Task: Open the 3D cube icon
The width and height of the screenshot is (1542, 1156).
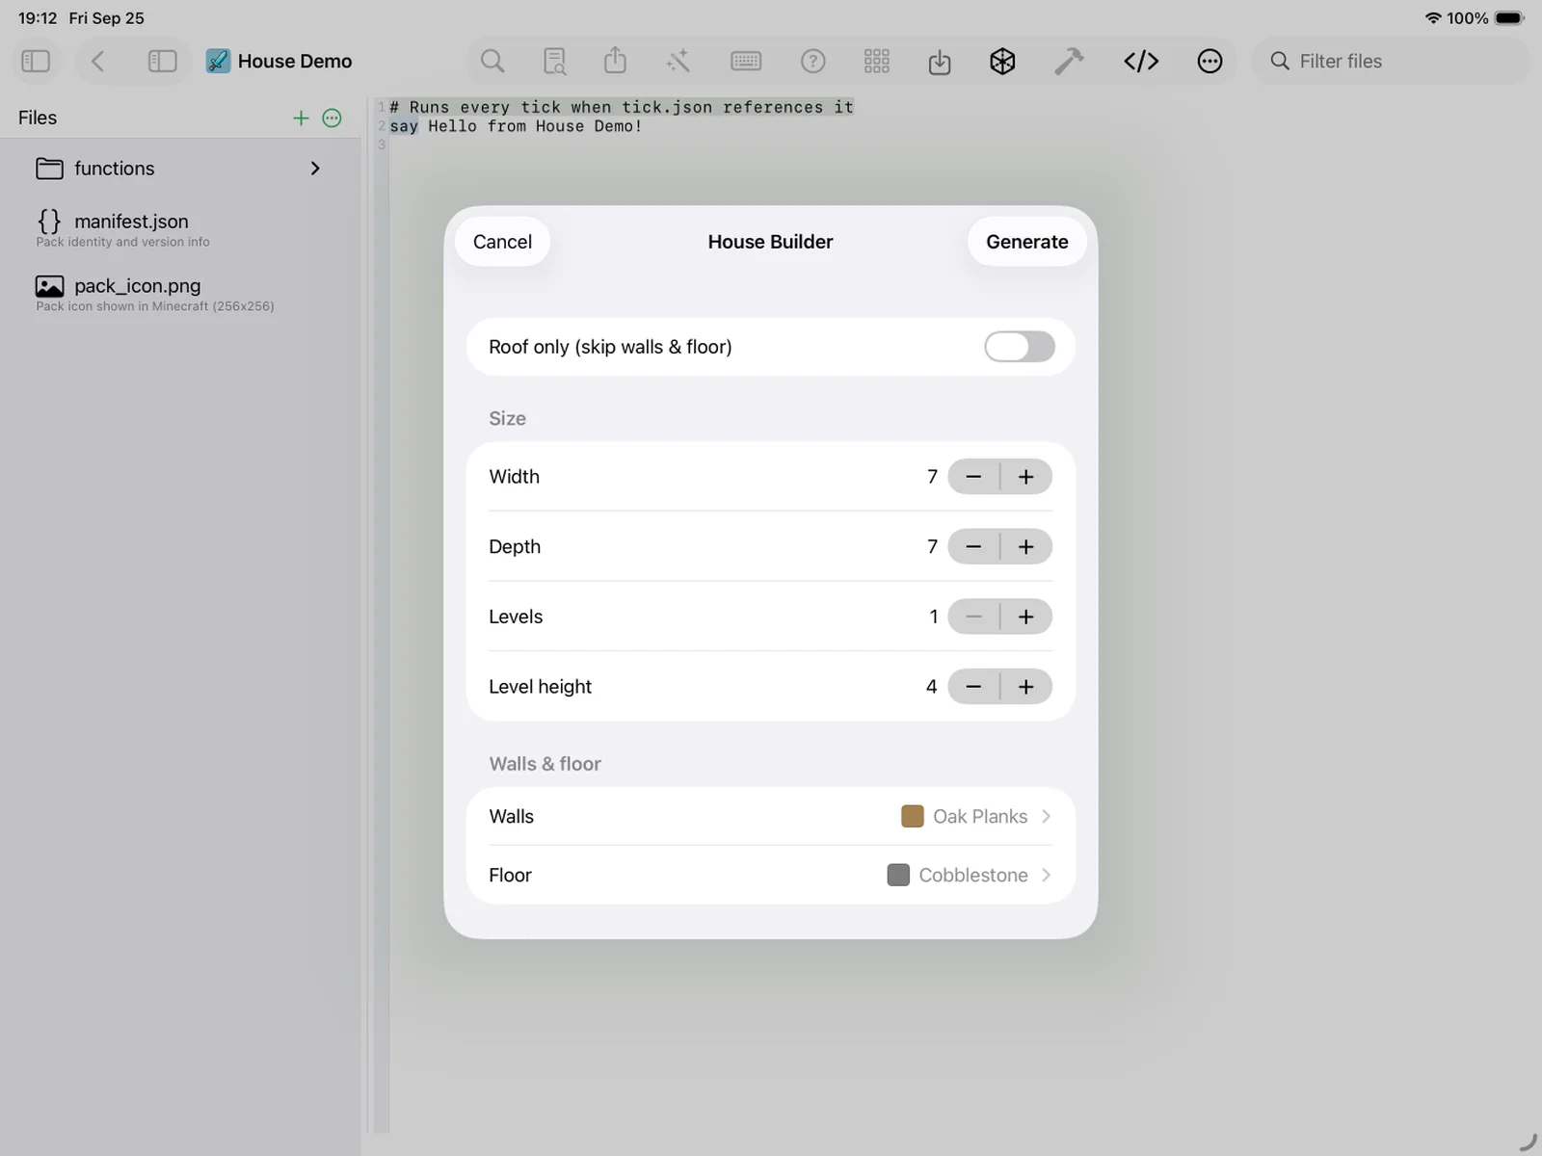Action: [1002, 61]
